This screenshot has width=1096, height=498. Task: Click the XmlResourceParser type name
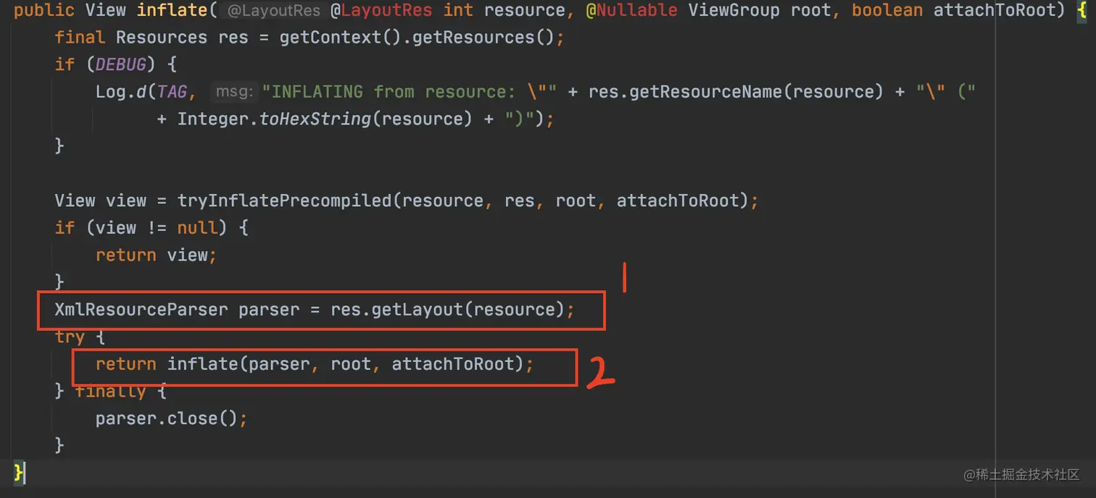coord(141,310)
